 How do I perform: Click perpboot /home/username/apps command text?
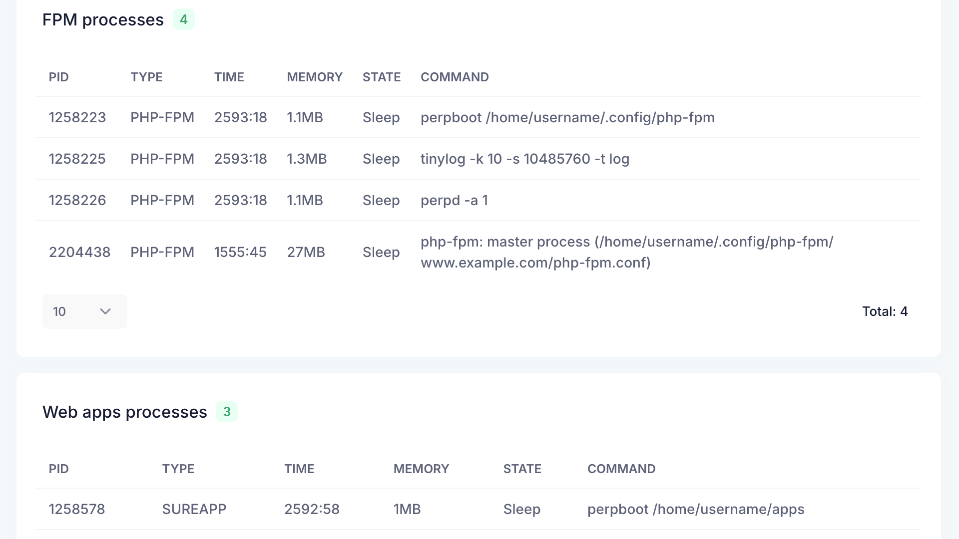(695, 509)
